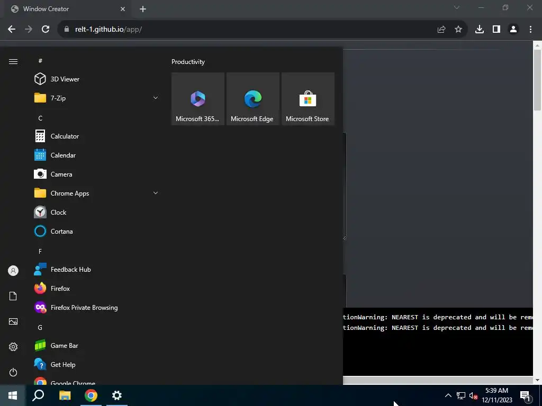
Task: Click the Windows Start button
Action: coord(13,395)
